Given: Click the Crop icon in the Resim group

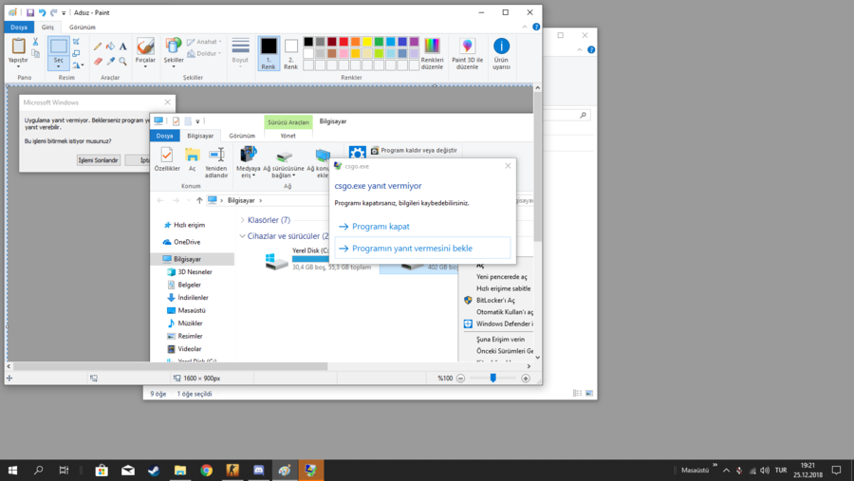Looking at the screenshot, I should point(76,42).
